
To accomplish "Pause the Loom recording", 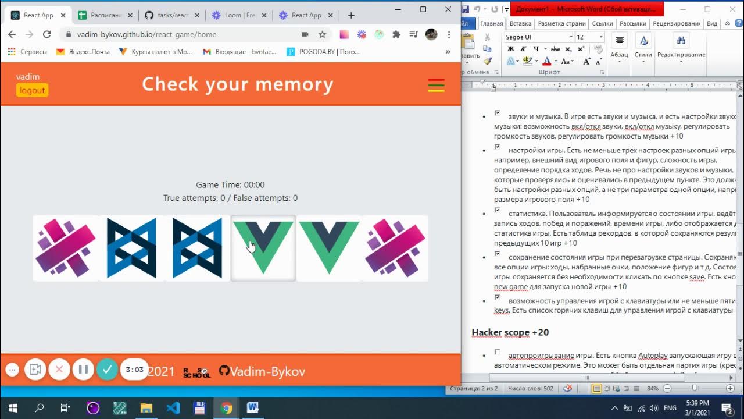I will click(83, 370).
